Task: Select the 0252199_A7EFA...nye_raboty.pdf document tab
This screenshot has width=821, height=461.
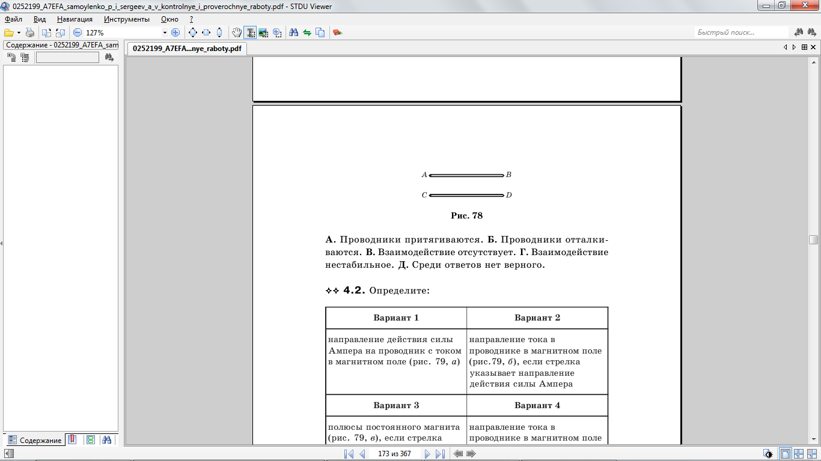Action: pos(187,49)
